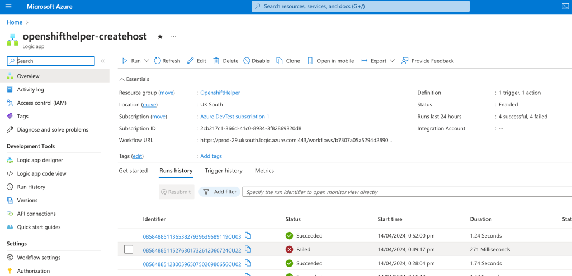Focus the run identifier filter field
572x276 pixels.
point(406,192)
